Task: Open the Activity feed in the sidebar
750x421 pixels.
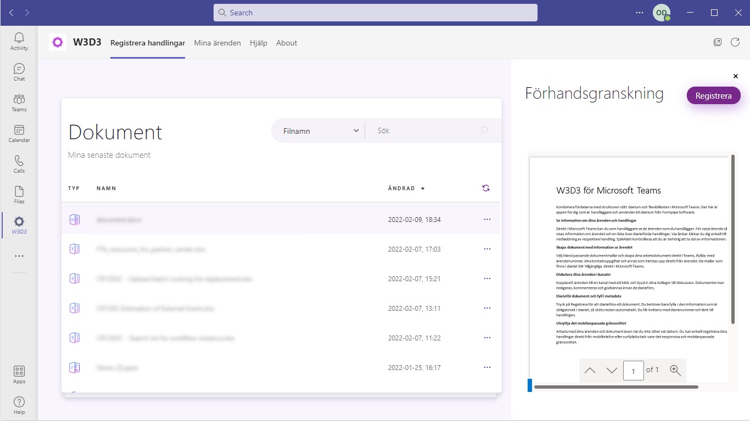Action: [x=19, y=41]
